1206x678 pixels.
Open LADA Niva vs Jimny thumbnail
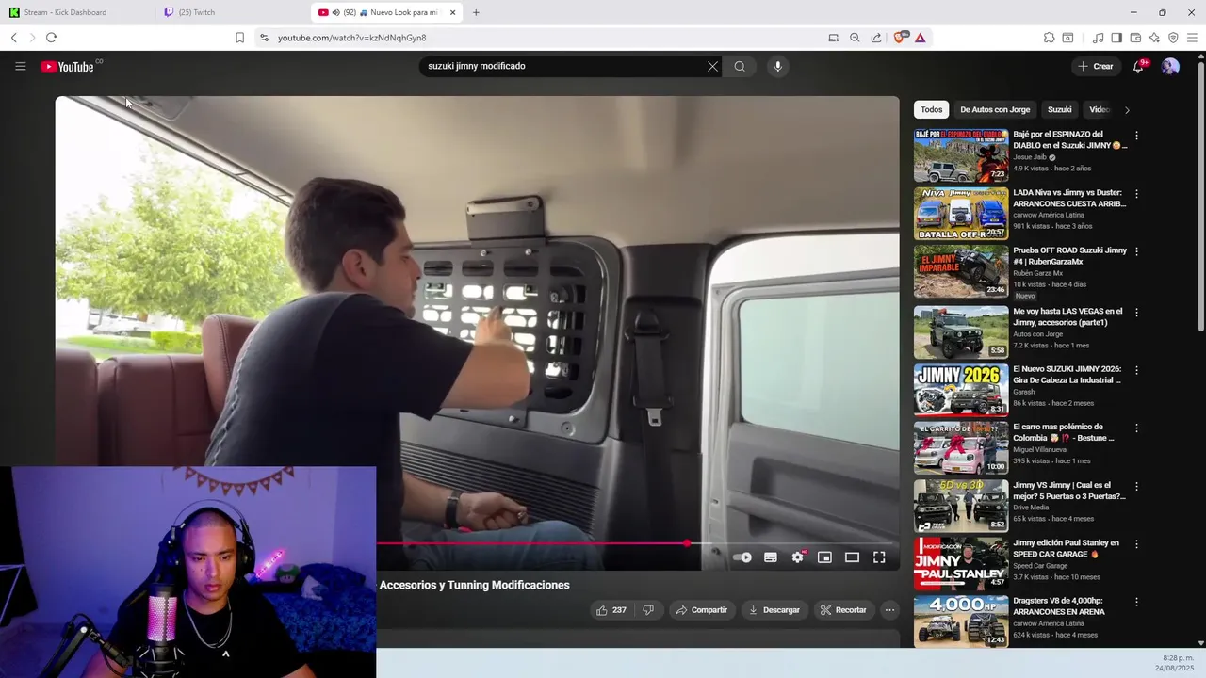coord(961,214)
